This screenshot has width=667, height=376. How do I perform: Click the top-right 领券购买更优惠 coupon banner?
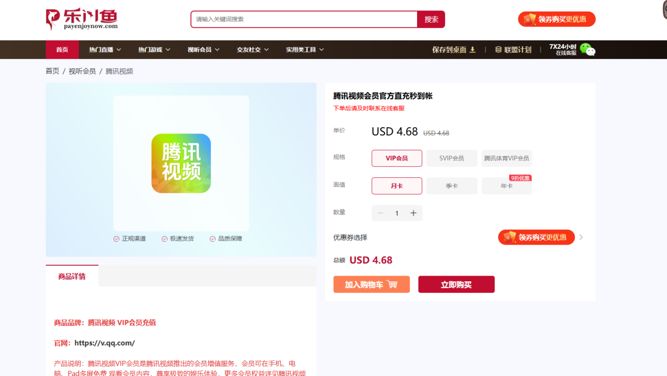click(x=557, y=19)
